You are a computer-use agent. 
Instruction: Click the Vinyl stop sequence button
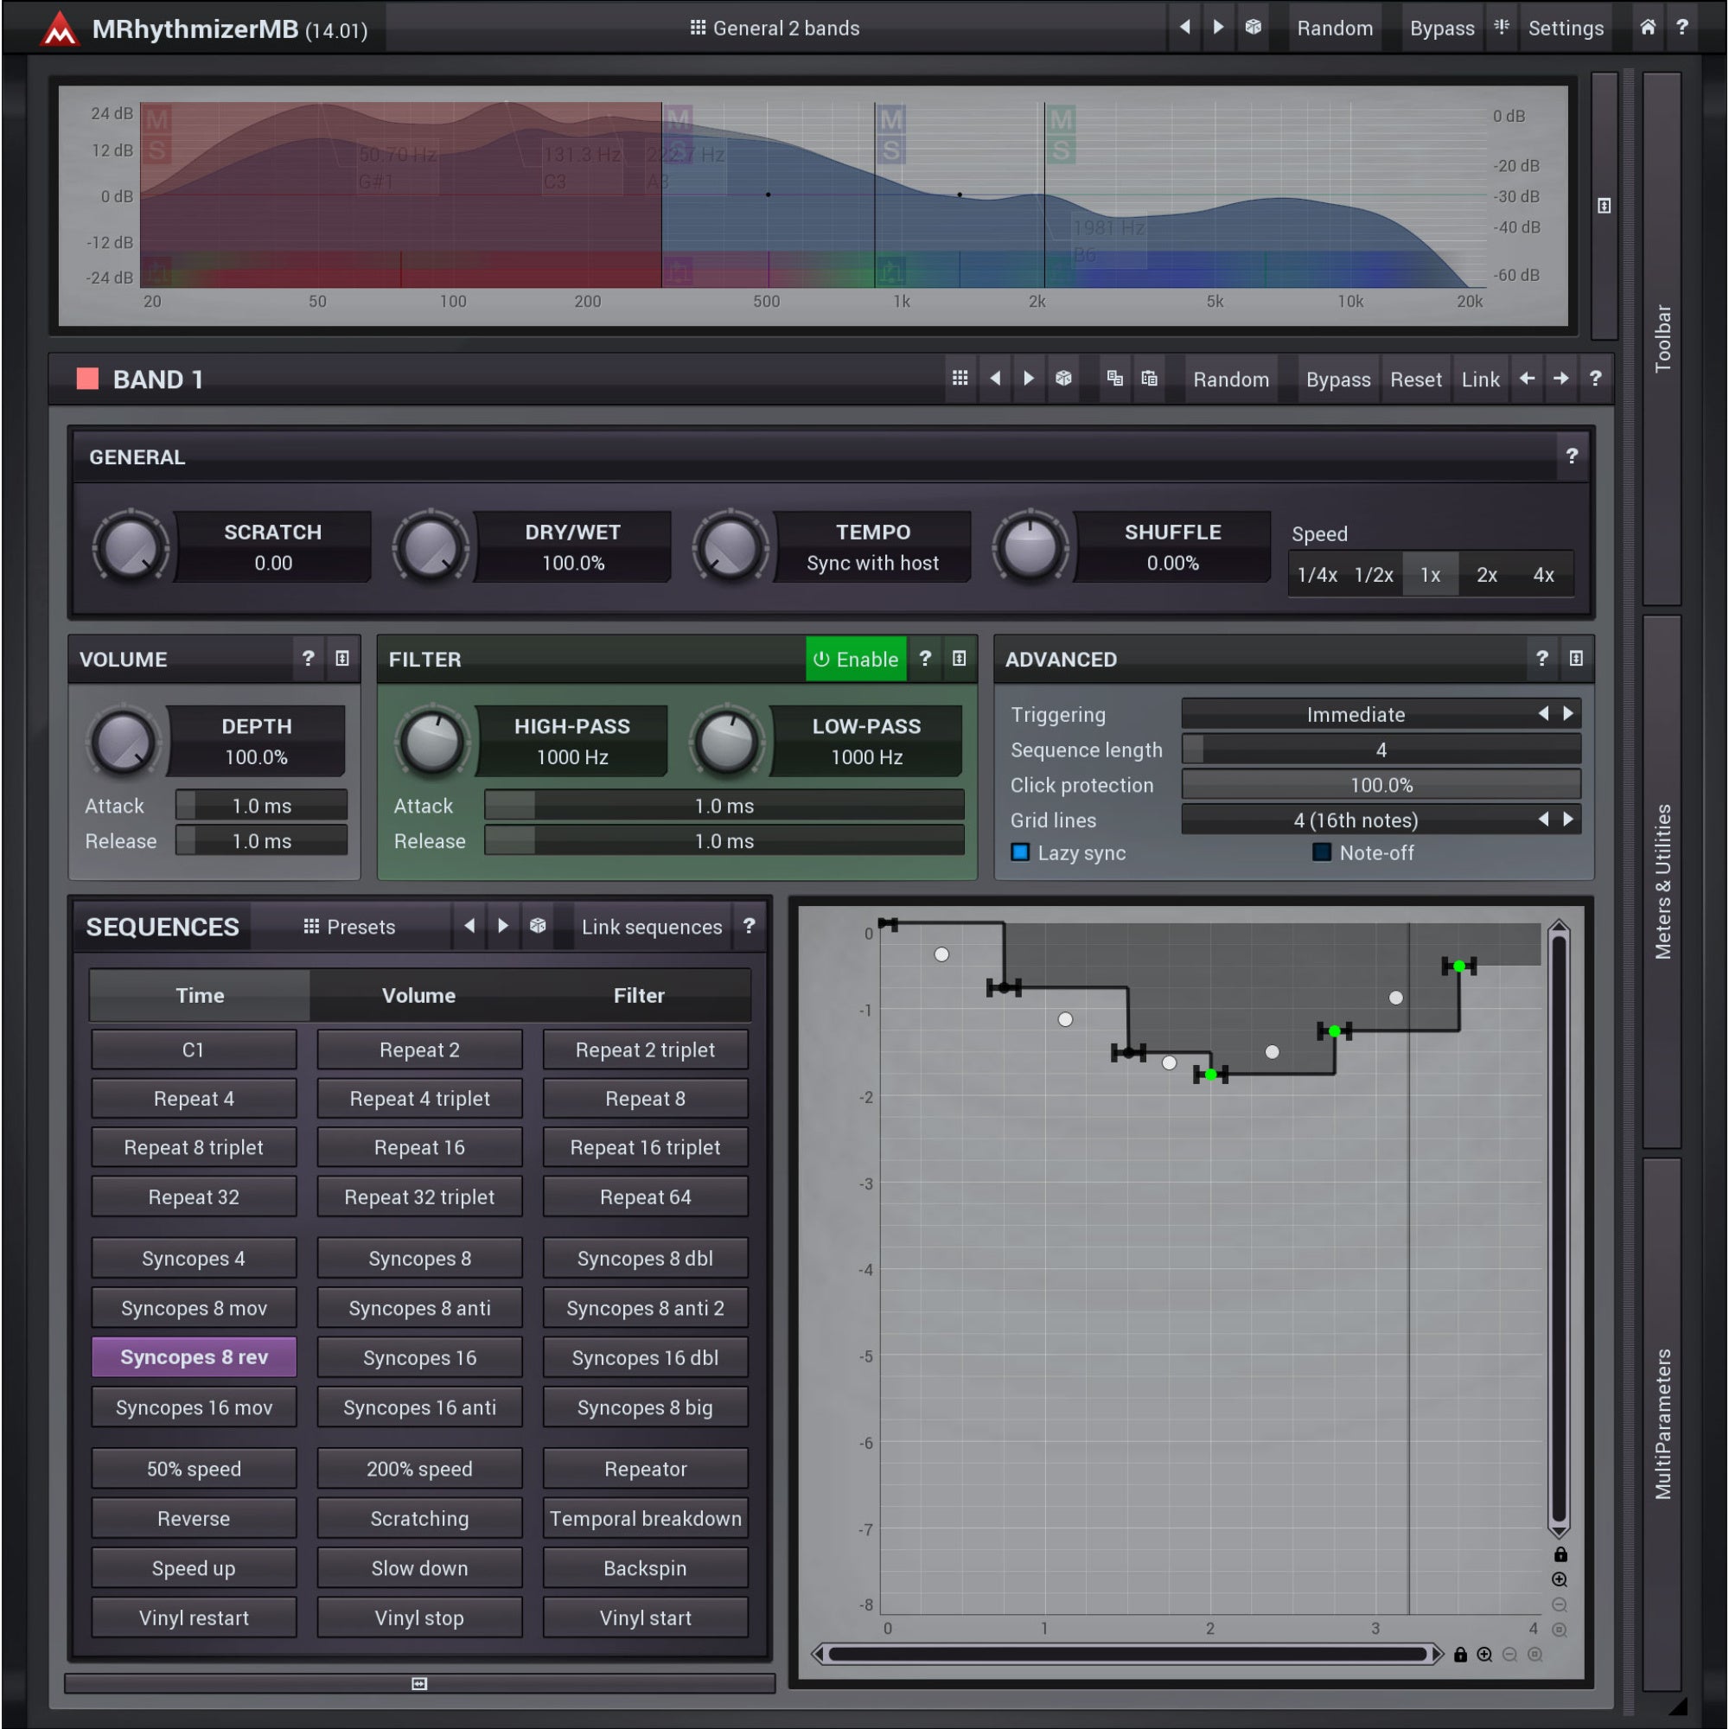(x=420, y=1617)
